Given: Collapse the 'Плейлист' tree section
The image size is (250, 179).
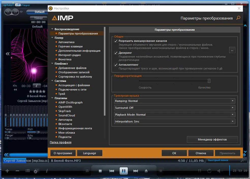Looking at the screenshot, I should pyautogui.click(x=52, y=63).
